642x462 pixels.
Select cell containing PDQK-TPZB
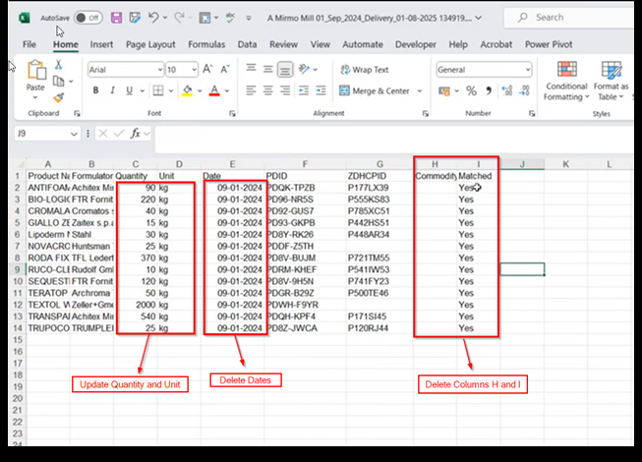(305, 188)
